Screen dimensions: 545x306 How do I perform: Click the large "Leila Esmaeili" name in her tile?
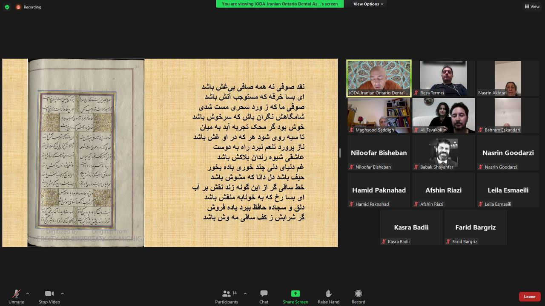tap(508, 190)
